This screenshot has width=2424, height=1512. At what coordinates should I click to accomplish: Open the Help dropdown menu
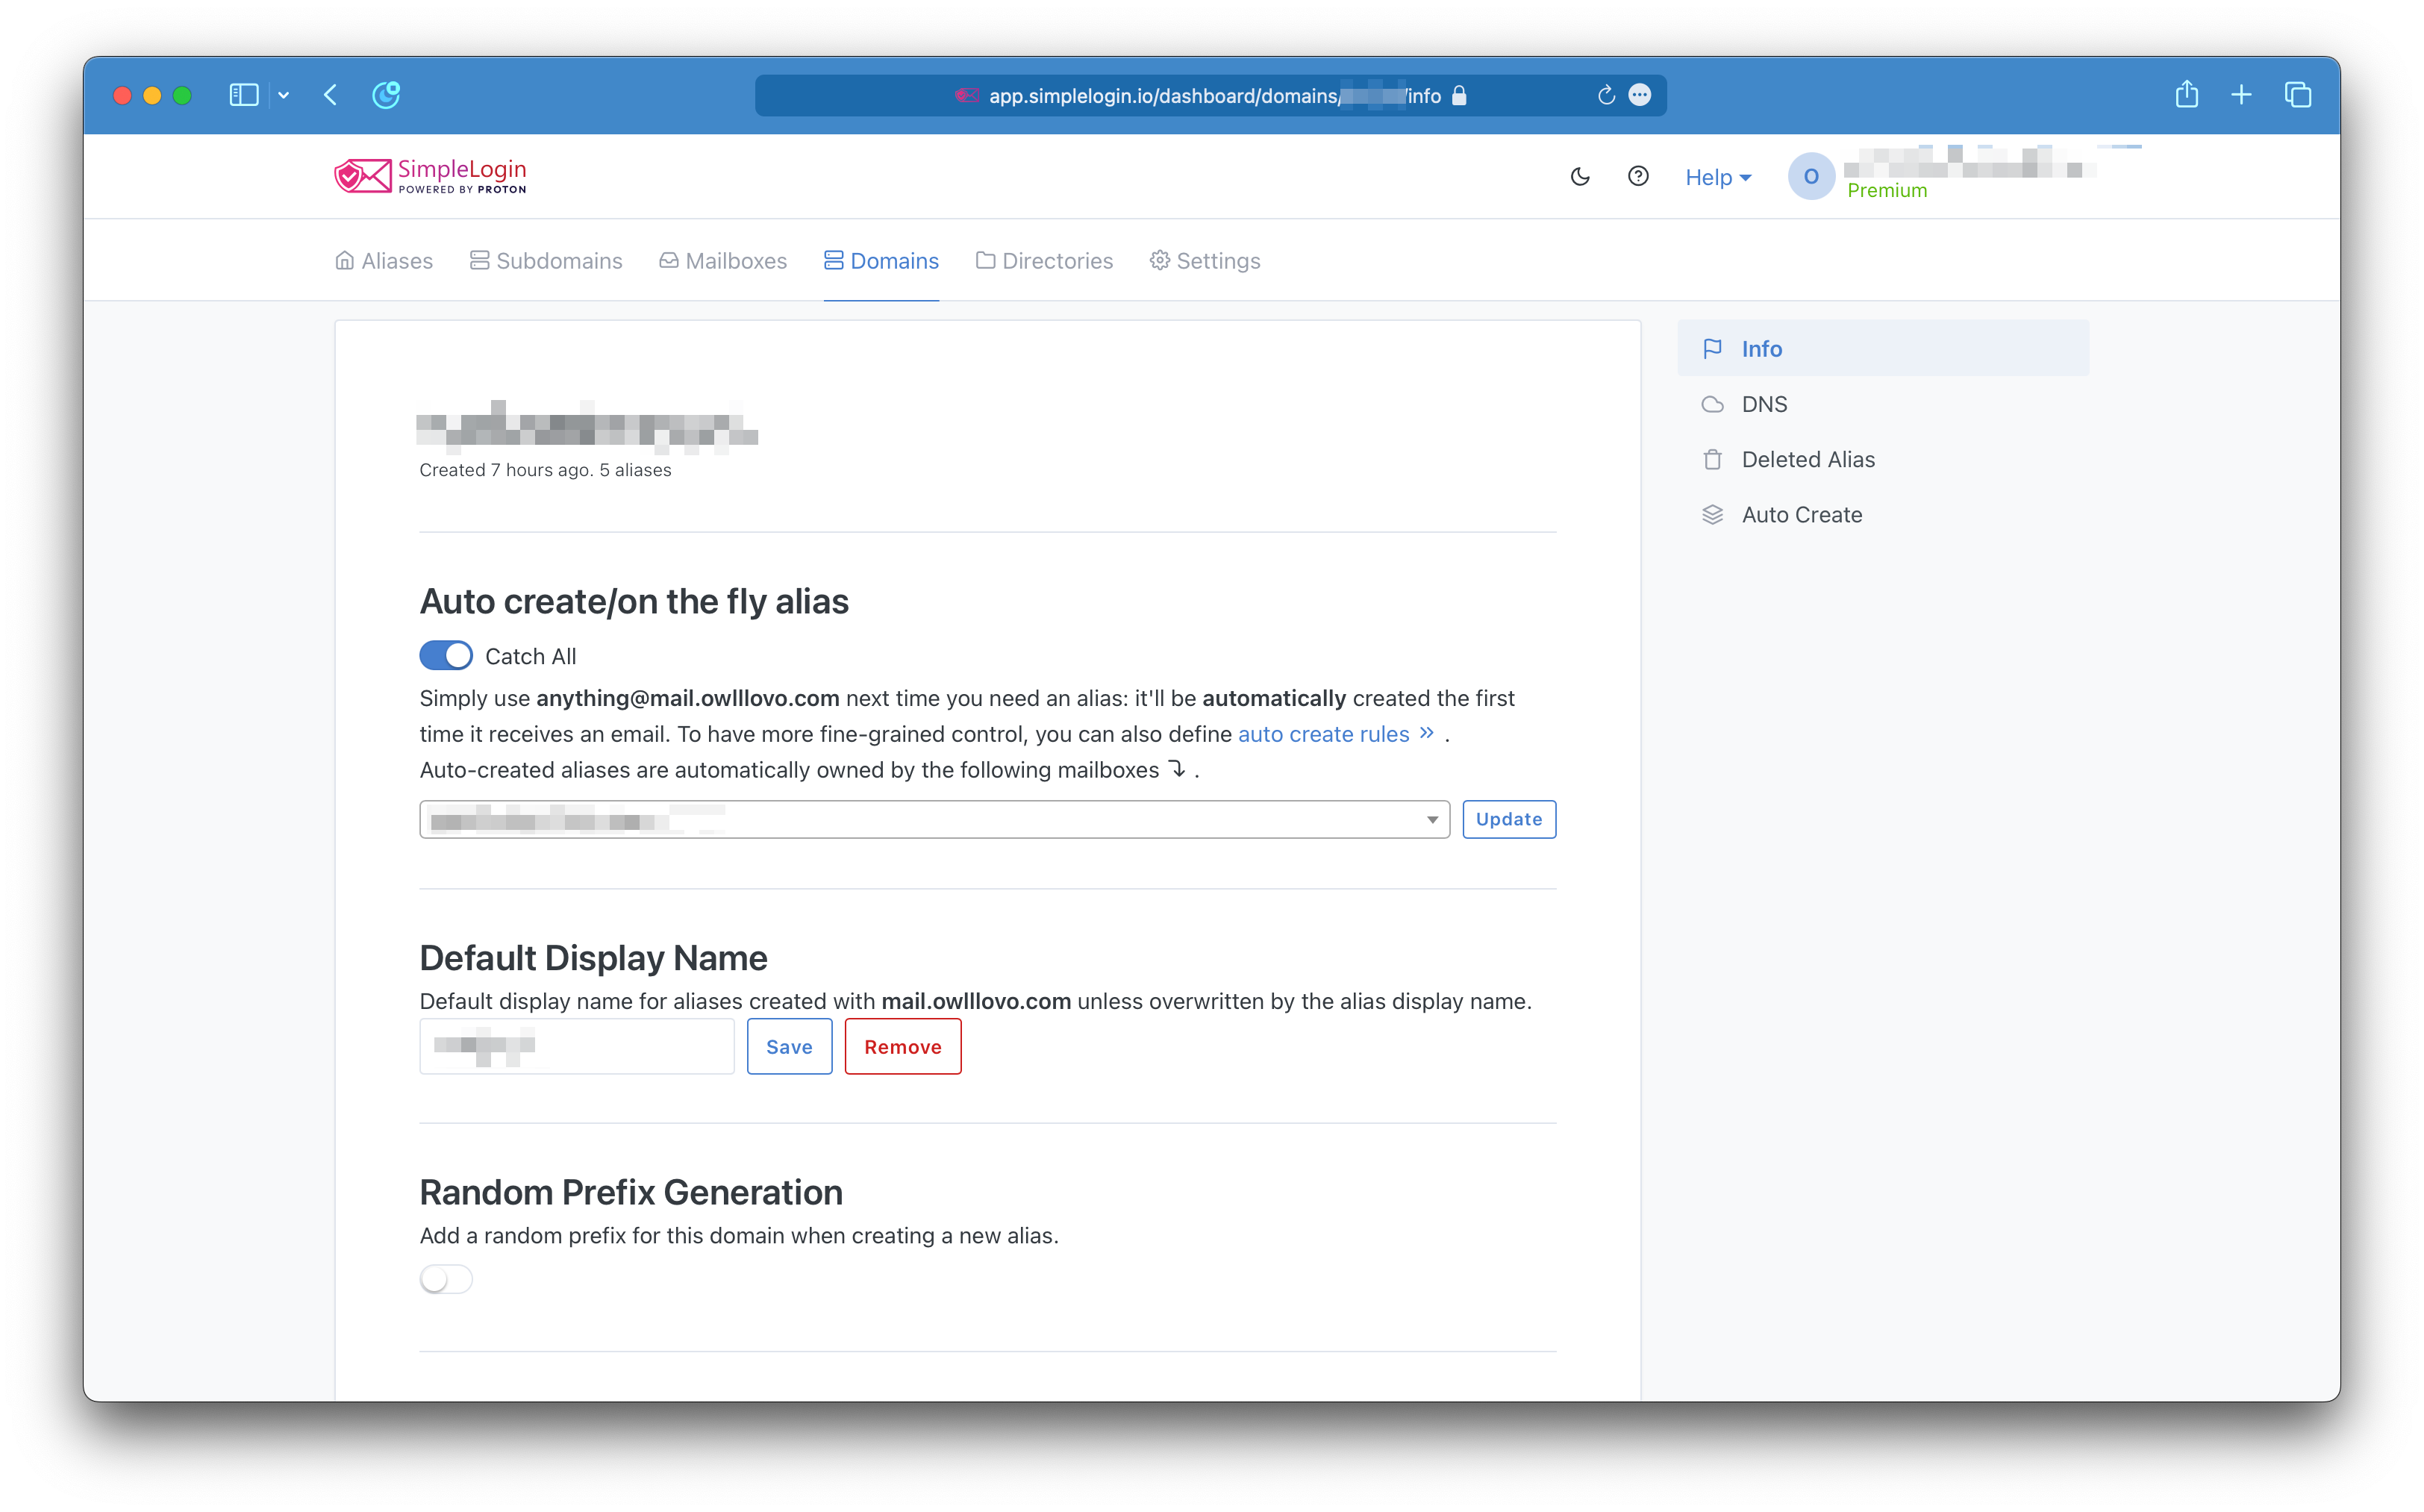pos(1717,177)
